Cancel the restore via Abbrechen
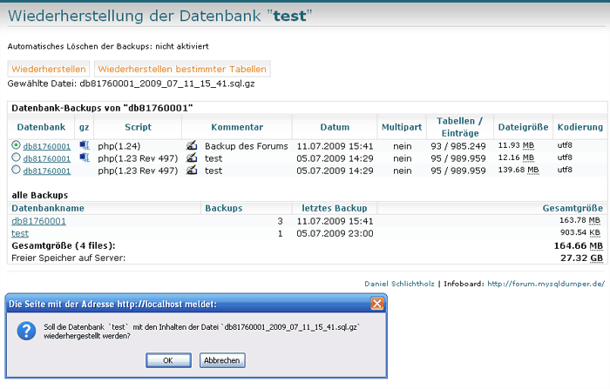 [x=221, y=360]
